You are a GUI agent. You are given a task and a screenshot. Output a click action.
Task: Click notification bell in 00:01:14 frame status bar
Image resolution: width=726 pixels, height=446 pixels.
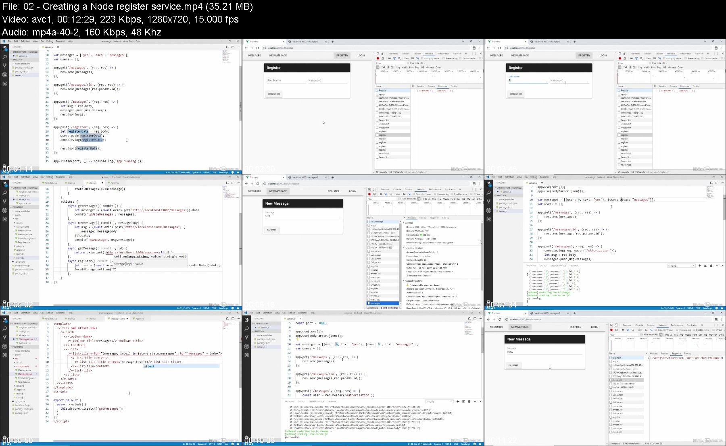click(238, 172)
